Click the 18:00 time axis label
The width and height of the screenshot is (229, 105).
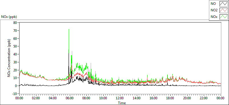[x=170, y=98]
